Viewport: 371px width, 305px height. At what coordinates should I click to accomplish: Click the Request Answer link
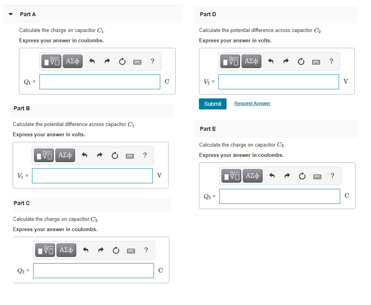(x=252, y=104)
